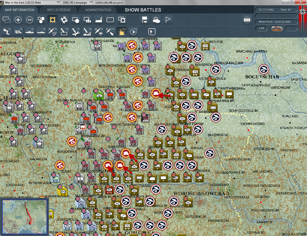The image size is (307, 236).
Task: Click the date 5/7/1942 display
Action: (x=266, y=10)
